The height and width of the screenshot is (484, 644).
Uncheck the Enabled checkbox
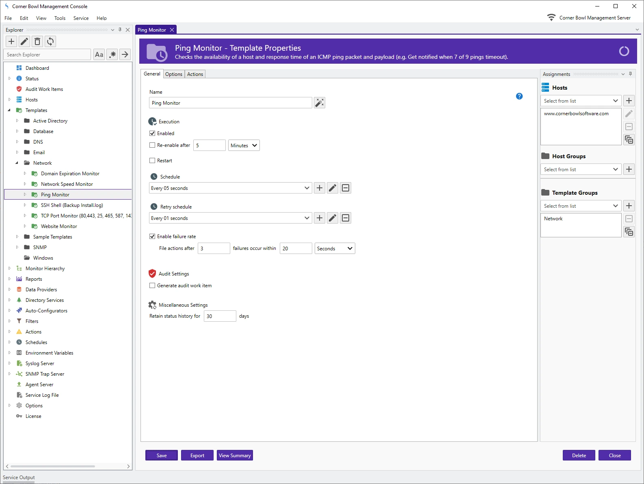pos(152,133)
